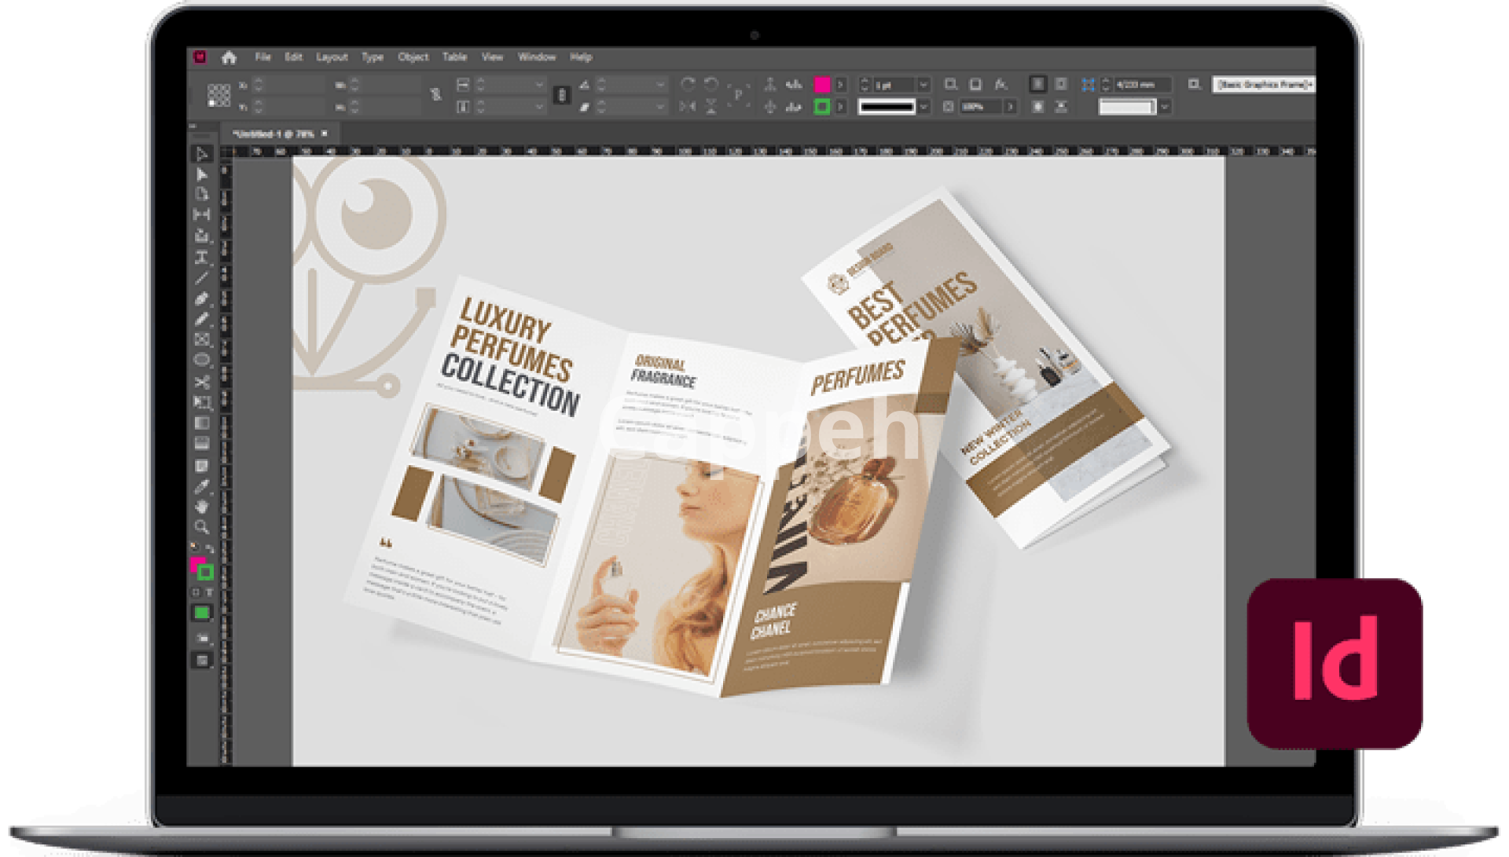Image resolution: width=1509 pixels, height=857 pixels.
Task: Set reference point in the grid locator
Action: click(x=218, y=95)
